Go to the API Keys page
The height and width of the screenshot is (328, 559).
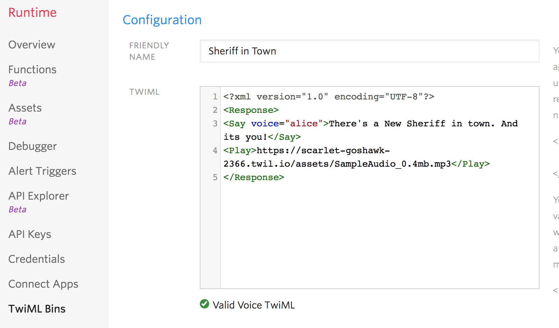pyautogui.click(x=30, y=234)
